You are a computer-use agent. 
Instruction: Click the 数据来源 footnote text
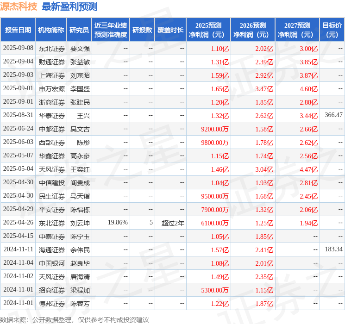[75, 320]
